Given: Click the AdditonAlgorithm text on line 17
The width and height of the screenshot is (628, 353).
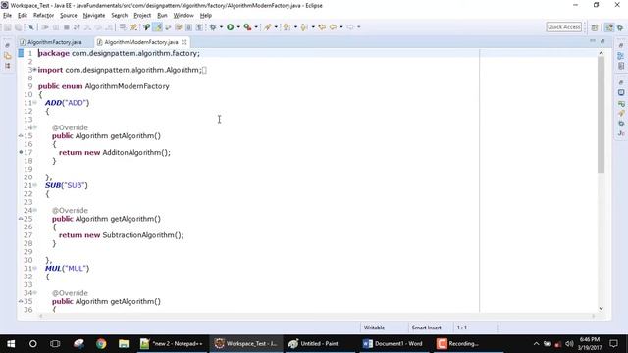Looking at the screenshot, I should [131, 153].
